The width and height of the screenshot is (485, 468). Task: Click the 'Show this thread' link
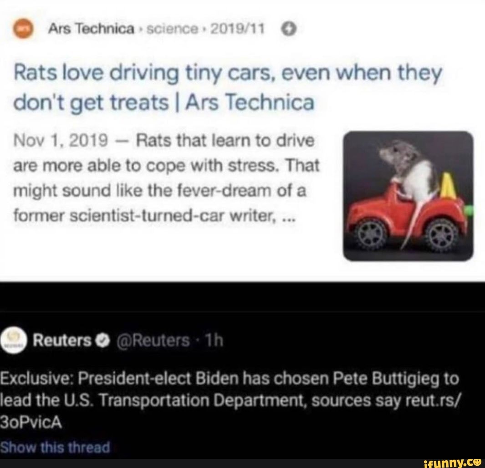click(55, 447)
